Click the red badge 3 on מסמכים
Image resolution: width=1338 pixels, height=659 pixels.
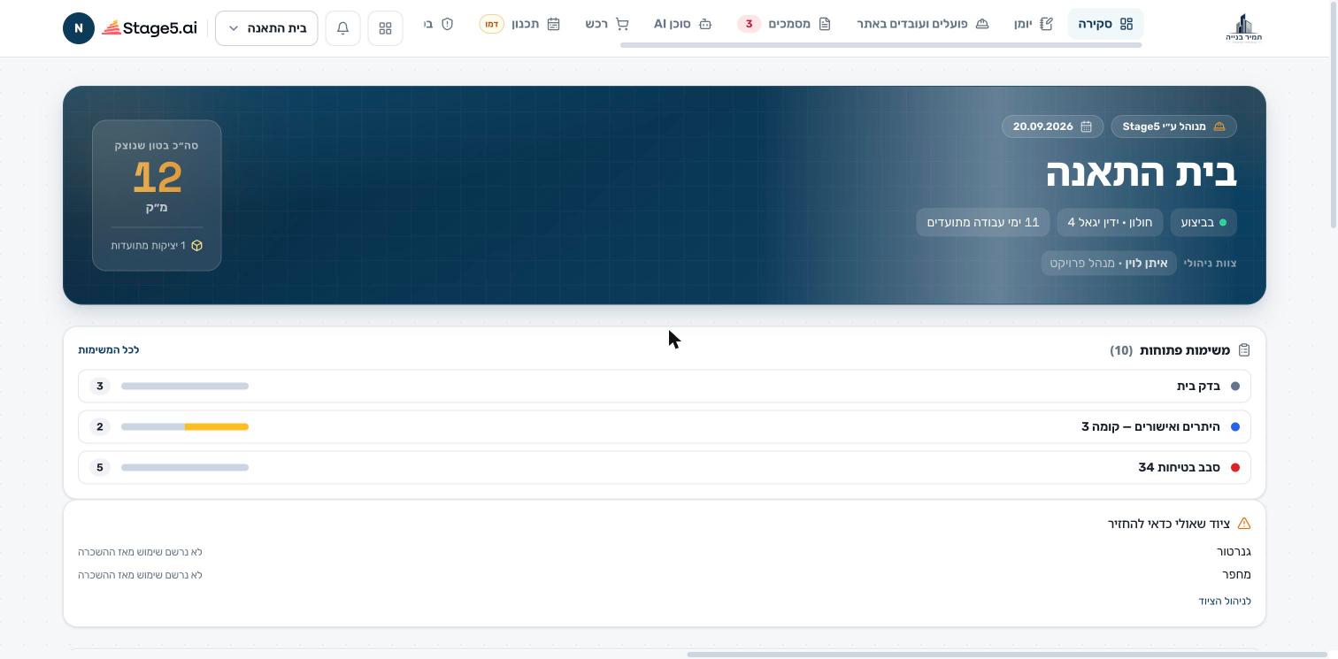(749, 24)
